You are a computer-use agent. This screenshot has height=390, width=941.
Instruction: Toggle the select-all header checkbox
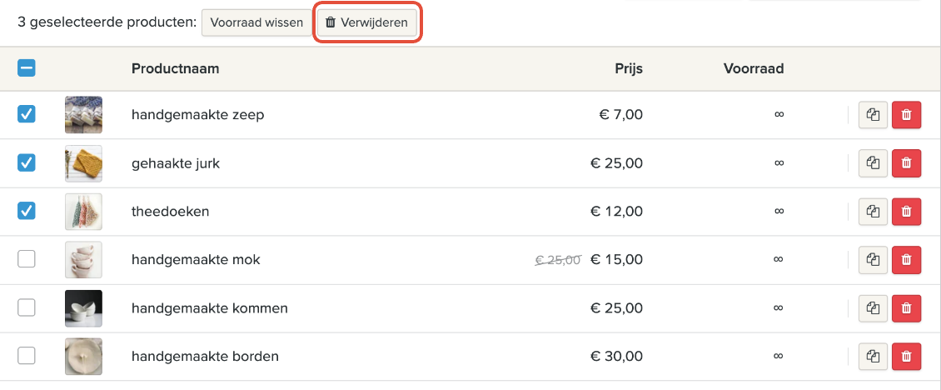pos(27,69)
